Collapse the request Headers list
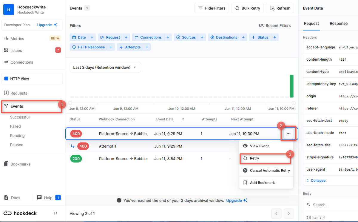358x222 pixels. pyautogui.click(x=316, y=180)
